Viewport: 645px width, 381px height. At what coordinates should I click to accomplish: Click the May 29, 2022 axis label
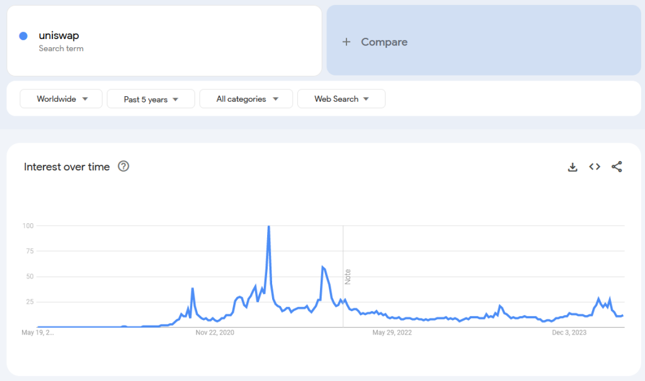[392, 333]
